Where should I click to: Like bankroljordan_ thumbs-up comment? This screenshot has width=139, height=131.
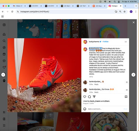coord(127,82)
